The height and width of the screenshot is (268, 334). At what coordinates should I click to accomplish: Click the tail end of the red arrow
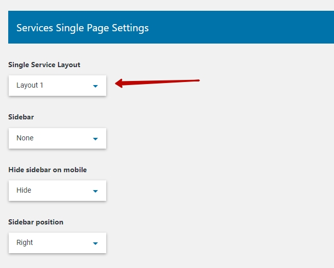(x=197, y=80)
